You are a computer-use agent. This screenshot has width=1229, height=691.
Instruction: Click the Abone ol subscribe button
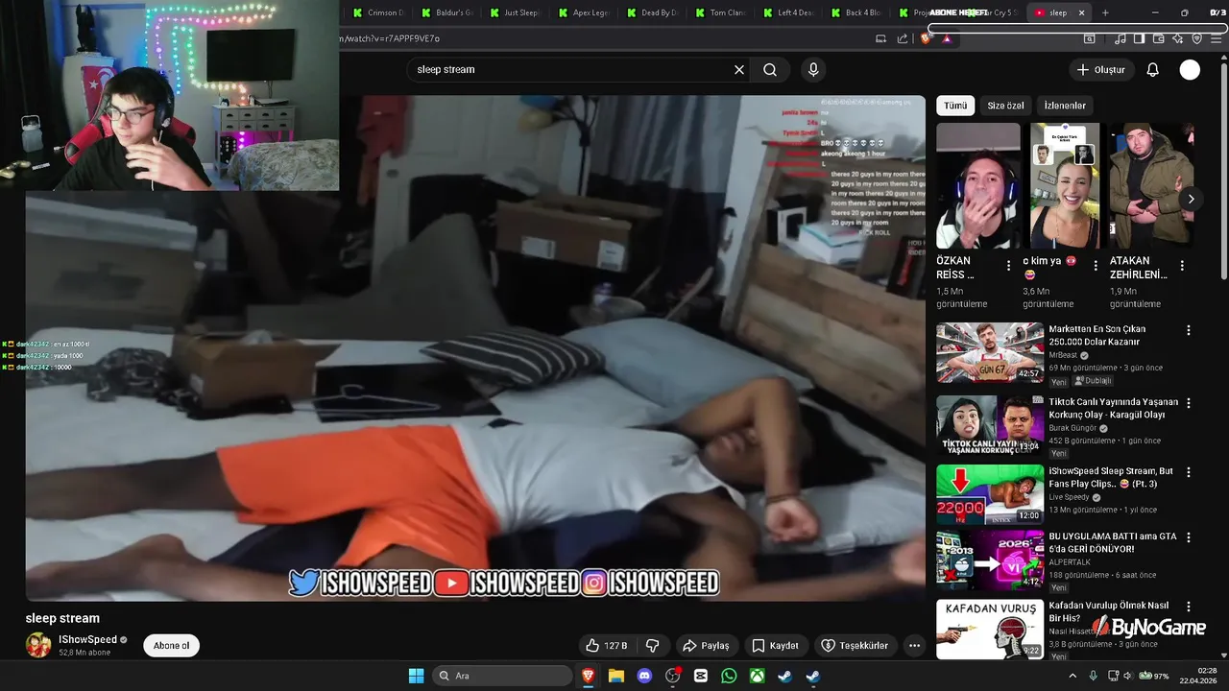pyautogui.click(x=172, y=646)
